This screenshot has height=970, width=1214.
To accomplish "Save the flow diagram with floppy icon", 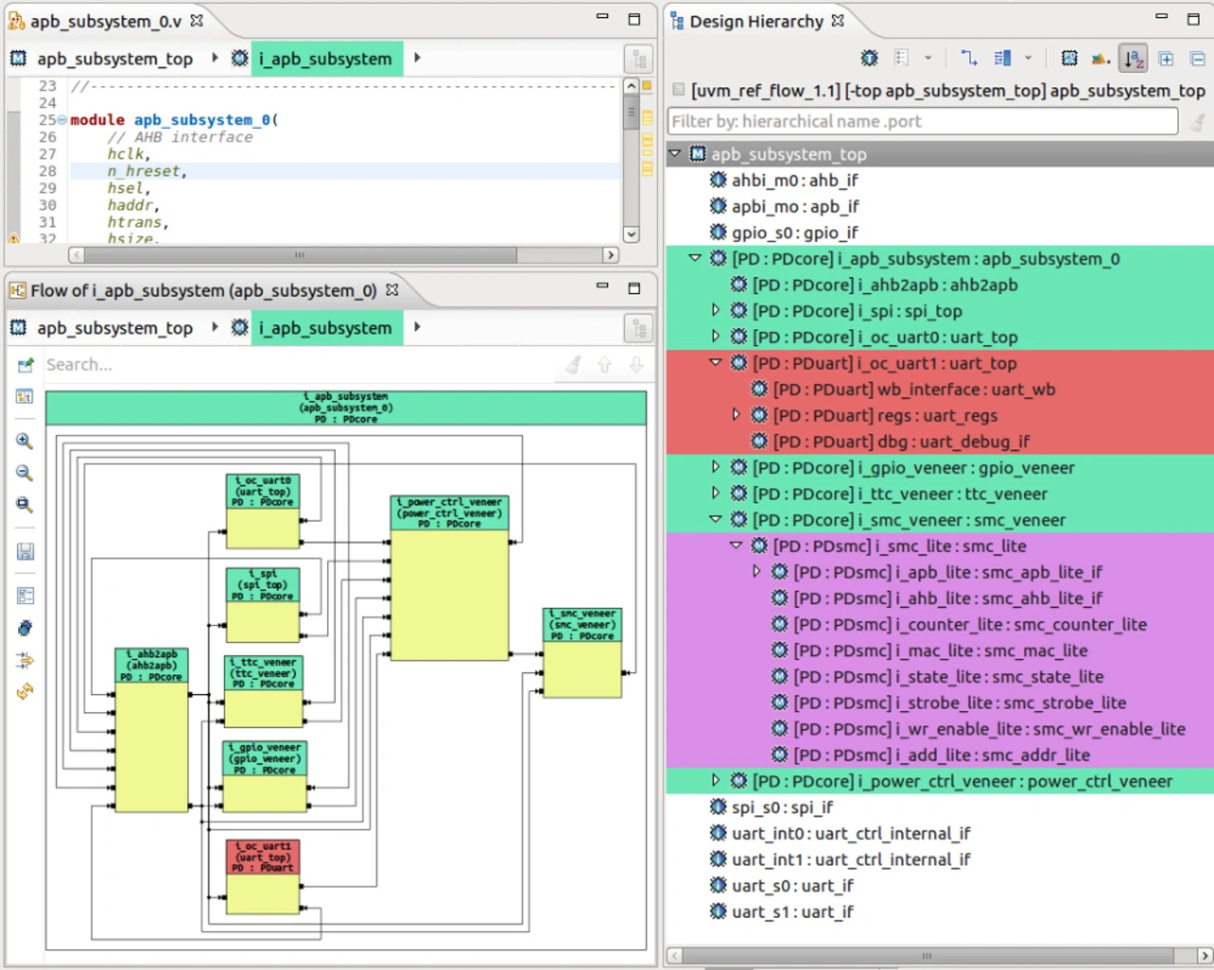I will click(x=25, y=552).
